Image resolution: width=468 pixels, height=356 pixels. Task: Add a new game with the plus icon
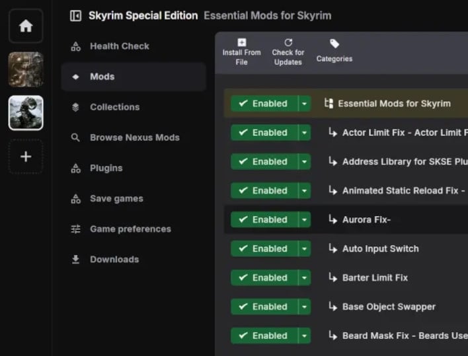pyautogui.click(x=26, y=157)
